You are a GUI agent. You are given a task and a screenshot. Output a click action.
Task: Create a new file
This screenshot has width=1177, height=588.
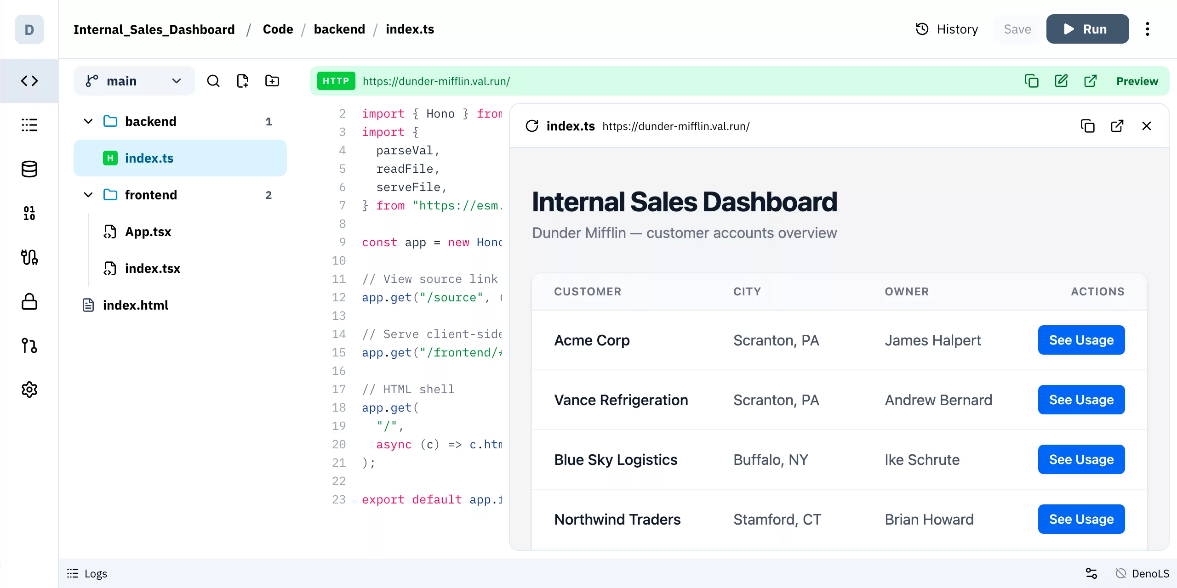pyautogui.click(x=242, y=81)
